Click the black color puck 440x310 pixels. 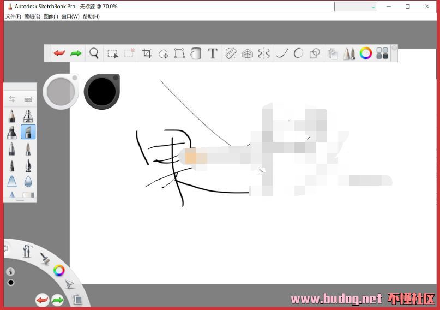(x=101, y=92)
